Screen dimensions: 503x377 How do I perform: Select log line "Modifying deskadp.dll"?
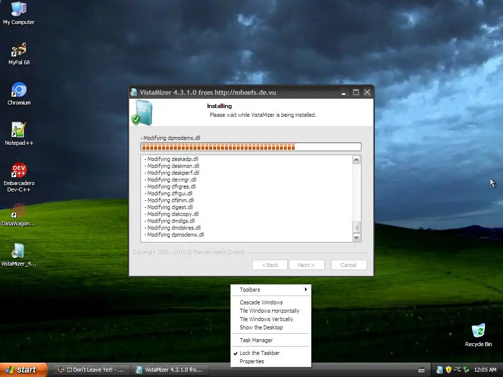point(171,159)
